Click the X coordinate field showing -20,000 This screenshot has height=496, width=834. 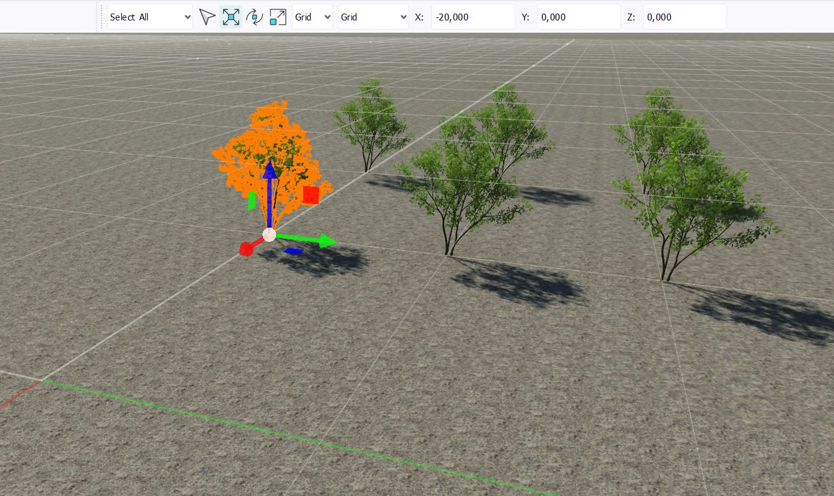(x=472, y=17)
